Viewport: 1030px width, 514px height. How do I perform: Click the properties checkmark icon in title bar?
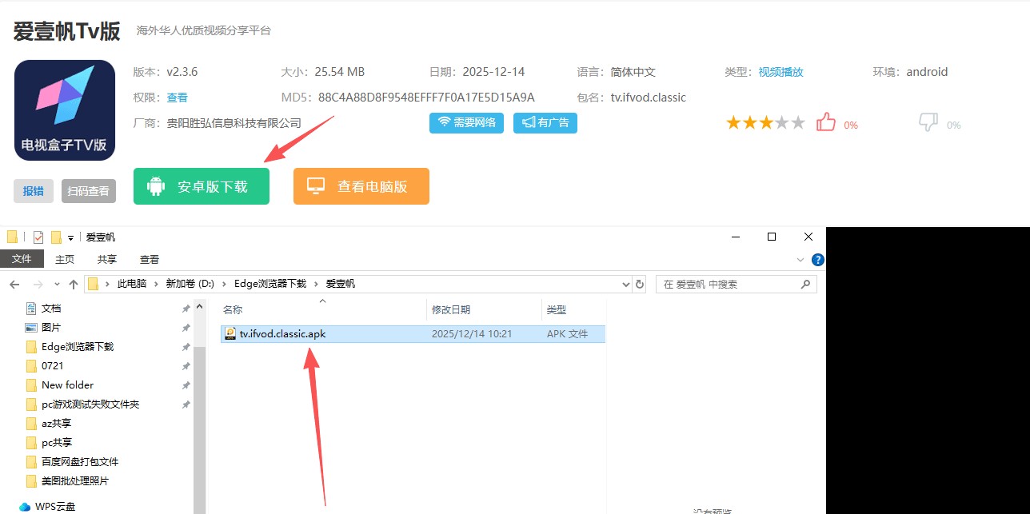[38, 237]
